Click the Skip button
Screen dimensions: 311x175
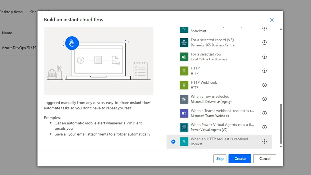[x=220, y=159]
